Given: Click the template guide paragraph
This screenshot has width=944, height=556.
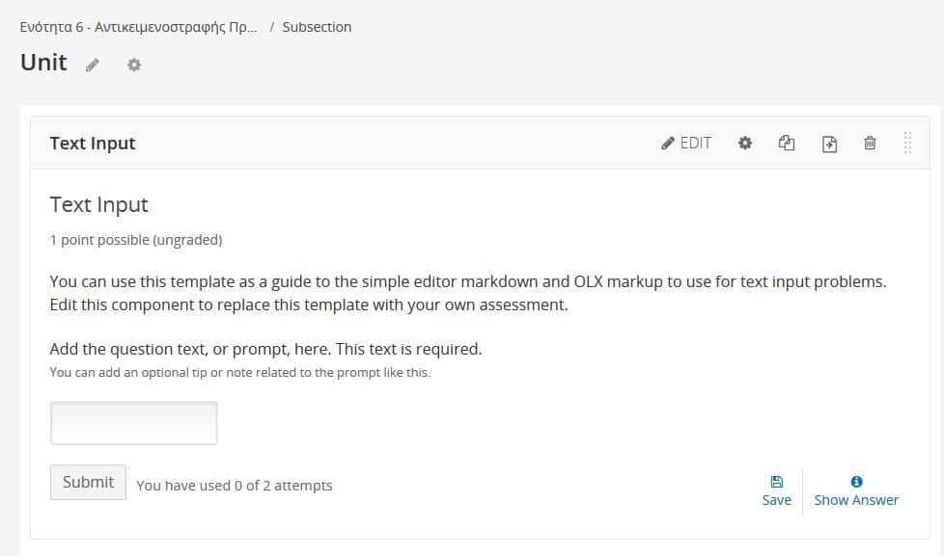Looking at the screenshot, I should click(x=468, y=293).
